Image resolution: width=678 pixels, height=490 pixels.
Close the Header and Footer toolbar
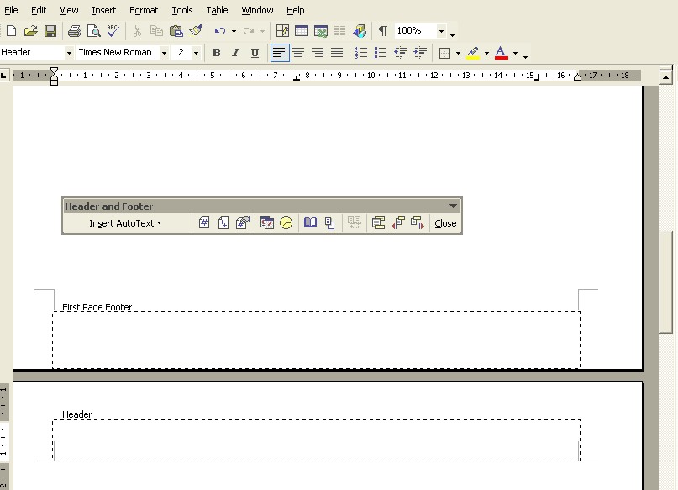445,223
